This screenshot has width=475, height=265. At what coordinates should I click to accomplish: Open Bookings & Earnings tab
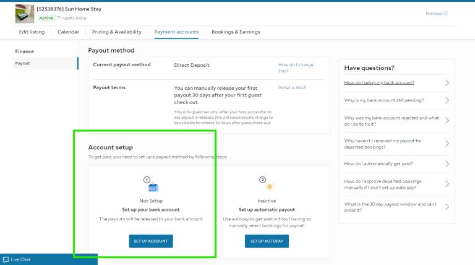coord(236,32)
